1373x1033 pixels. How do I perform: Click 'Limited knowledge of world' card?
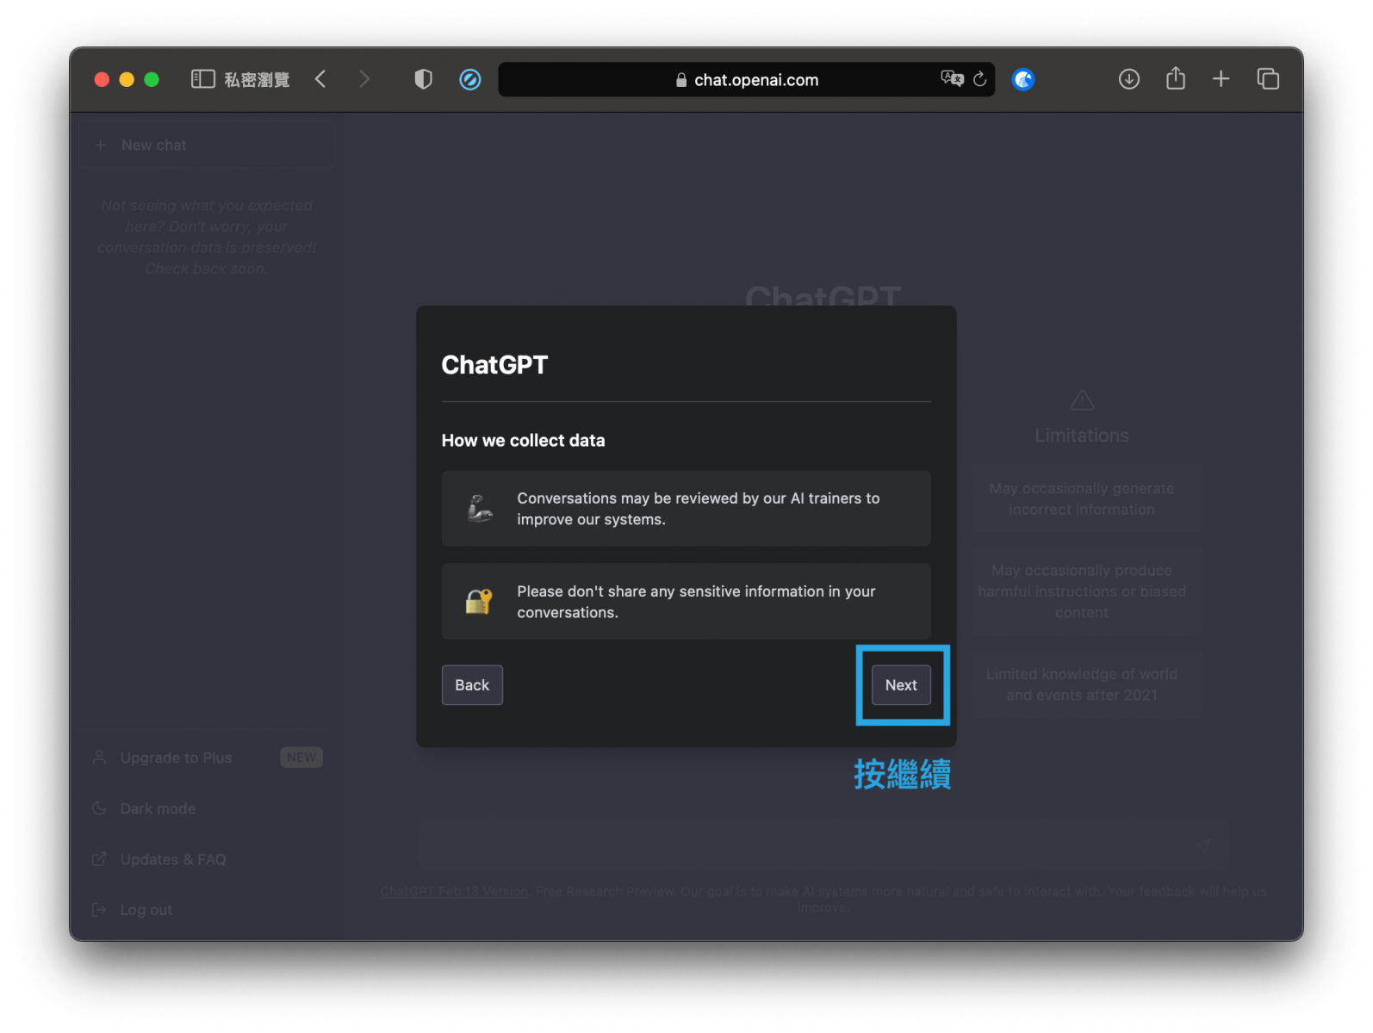coord(1082,684)
